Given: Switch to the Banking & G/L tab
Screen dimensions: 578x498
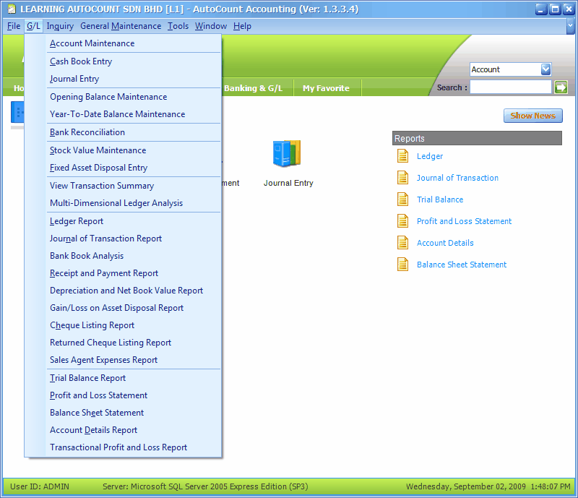Looking at the screenshot, I should click(x=254, y=88).
